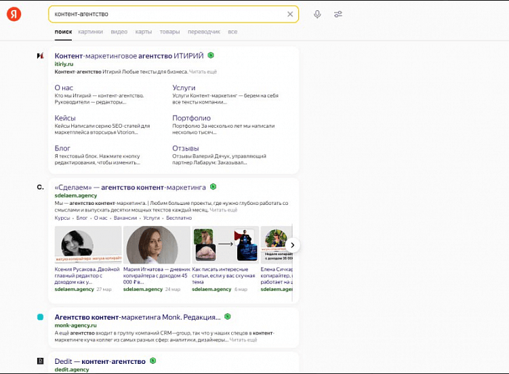
Task: Open the Вакансии link under Сделаем
Action: 125,218
